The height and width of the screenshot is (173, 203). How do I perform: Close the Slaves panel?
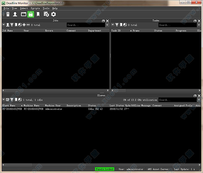(199, 96)
